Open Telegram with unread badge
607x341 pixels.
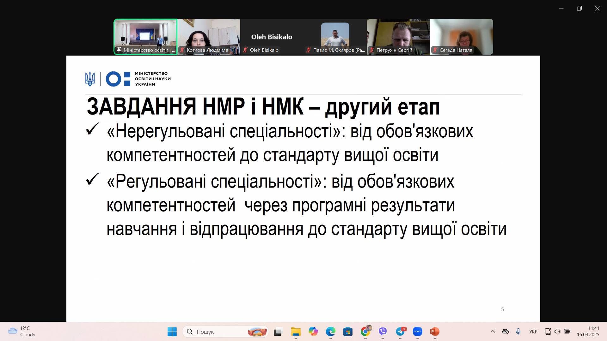click(401, 332)
